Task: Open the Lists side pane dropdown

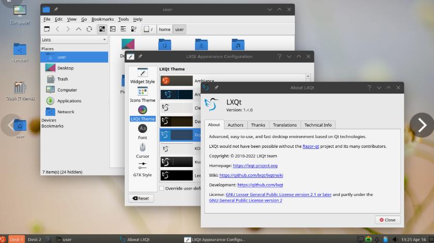Action: (x=74, y=40)
